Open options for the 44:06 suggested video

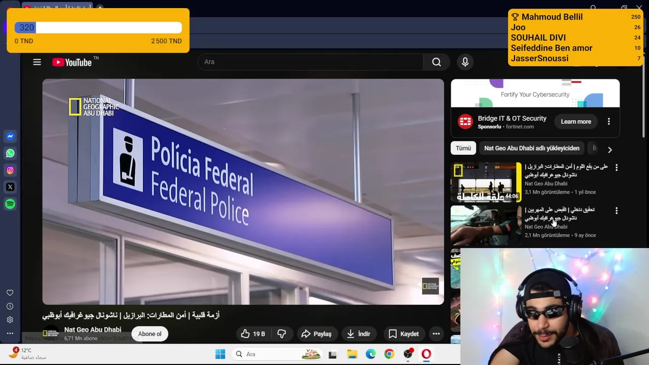click(617, 167)
